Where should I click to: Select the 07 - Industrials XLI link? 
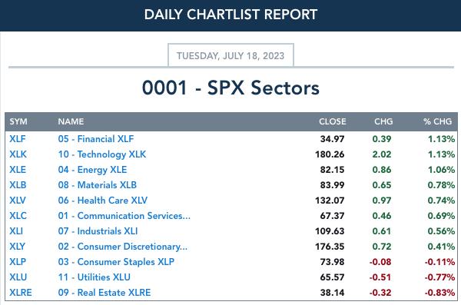[98, 231]
